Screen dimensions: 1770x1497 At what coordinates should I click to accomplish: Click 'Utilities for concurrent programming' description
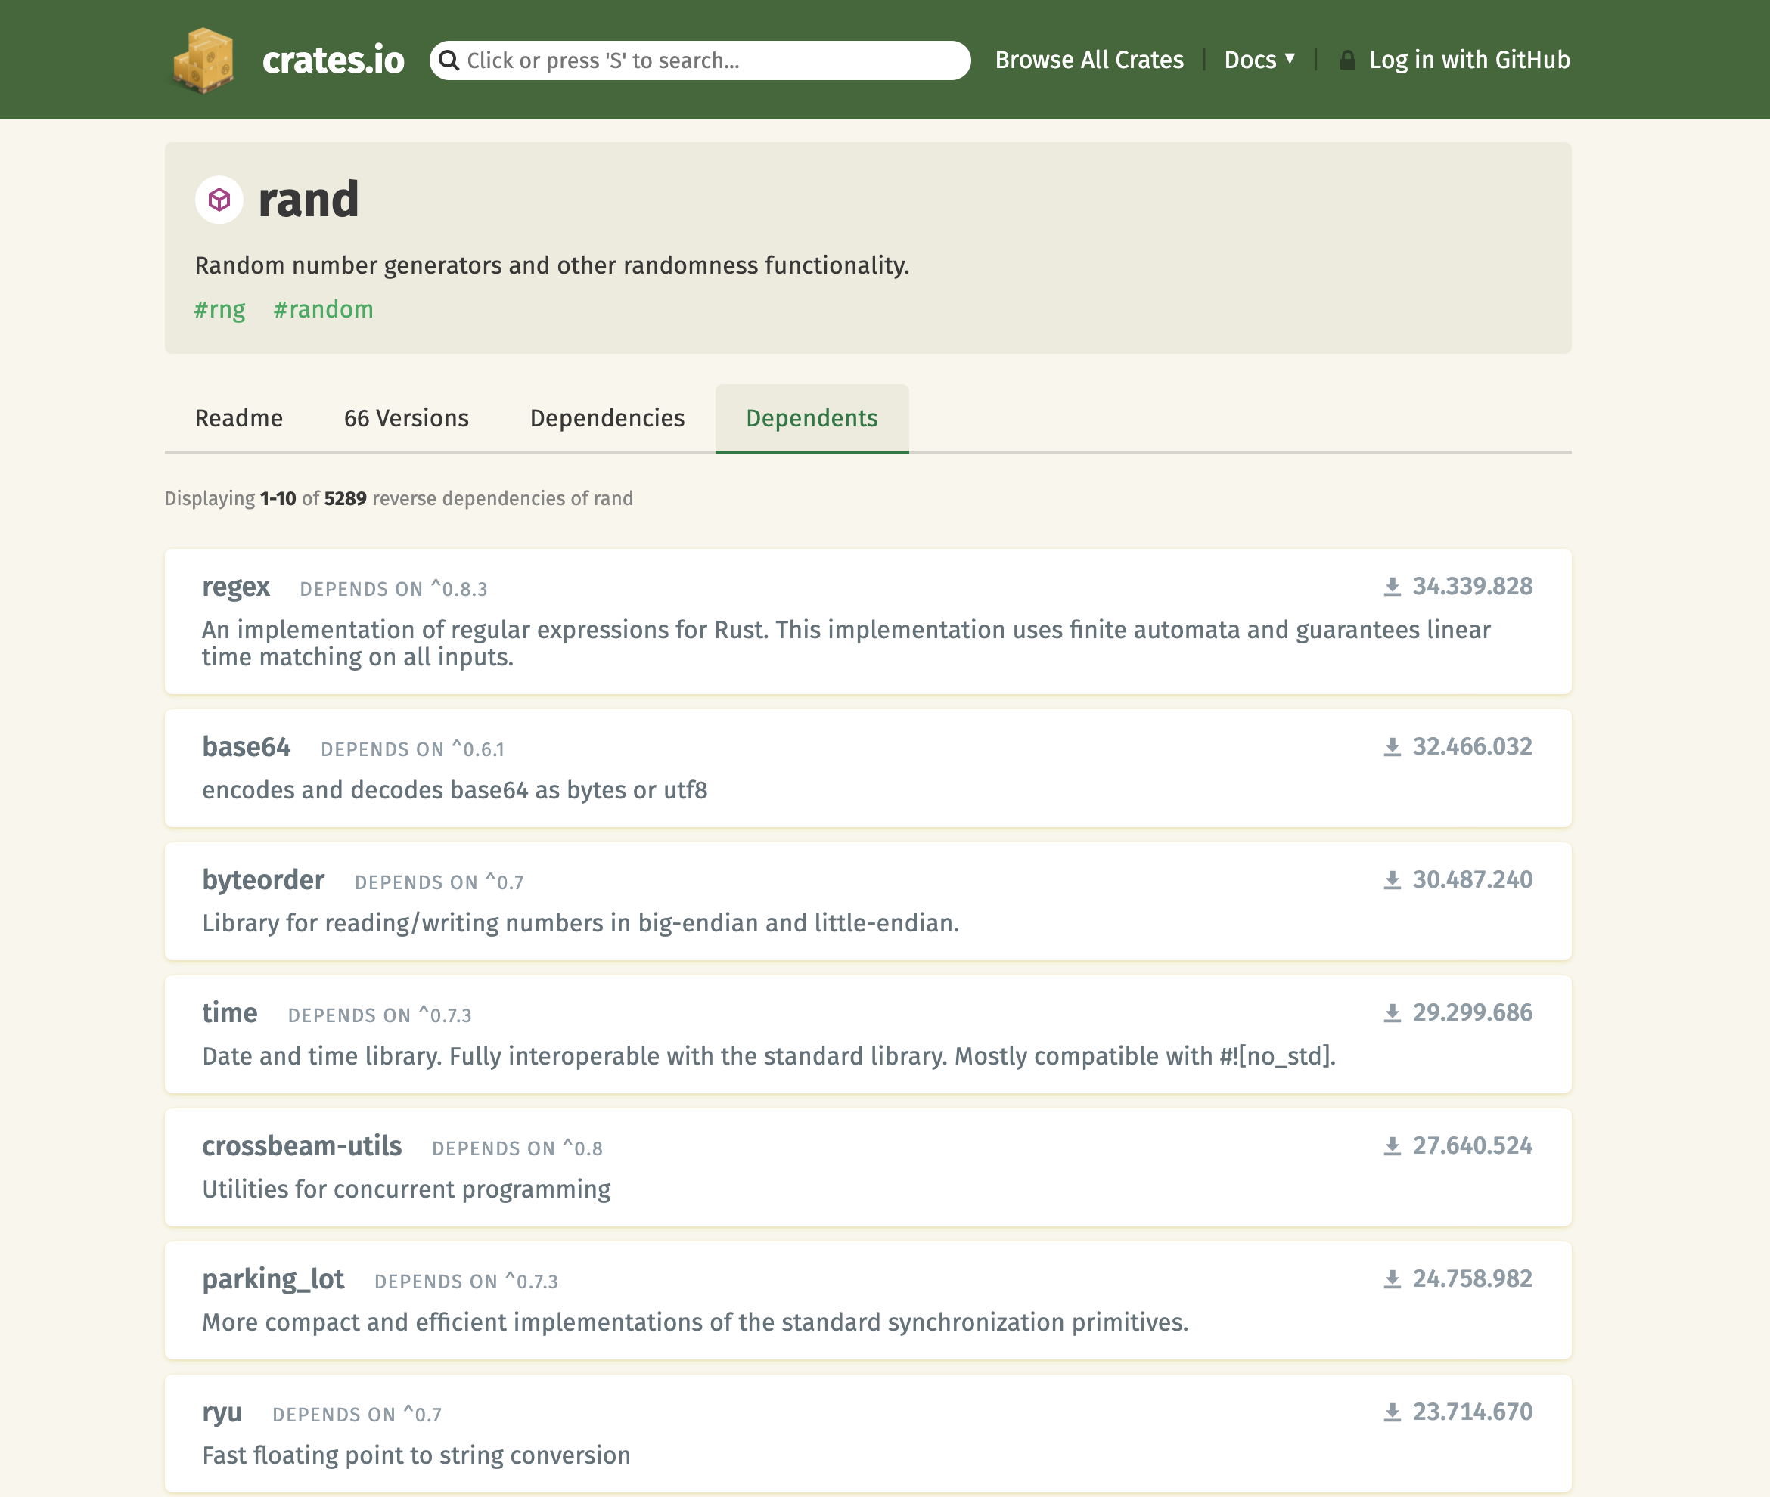(x=405, y=1190)
